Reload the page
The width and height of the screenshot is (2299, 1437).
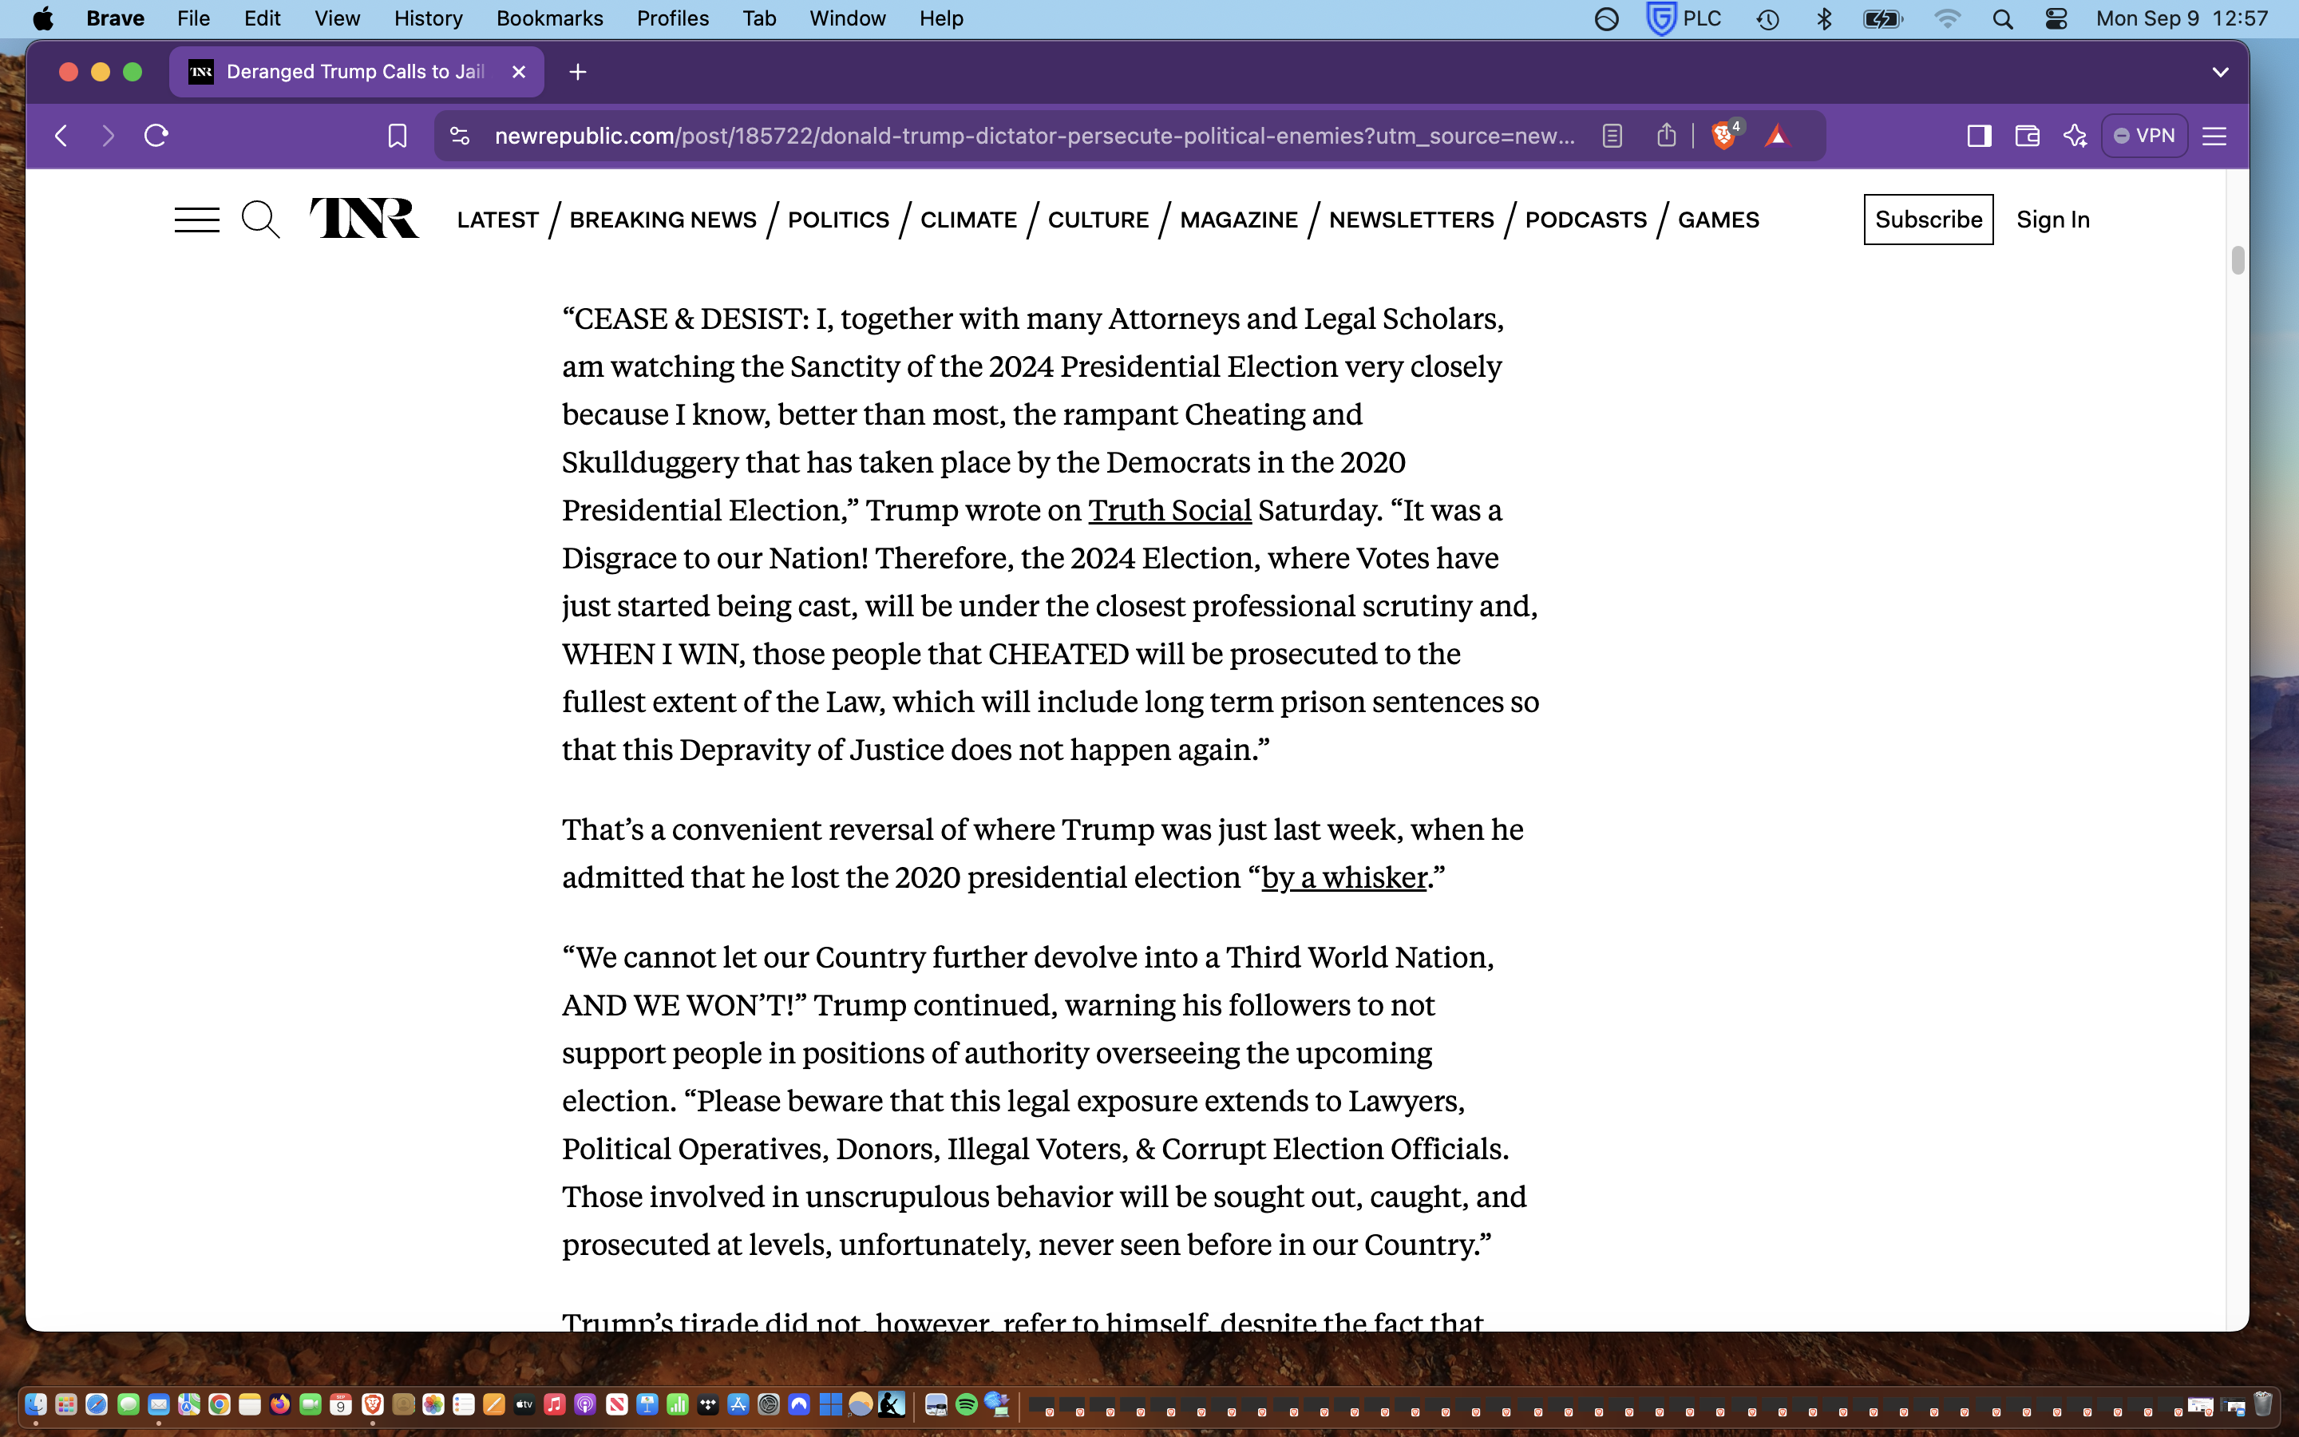[x=156, y=136]
